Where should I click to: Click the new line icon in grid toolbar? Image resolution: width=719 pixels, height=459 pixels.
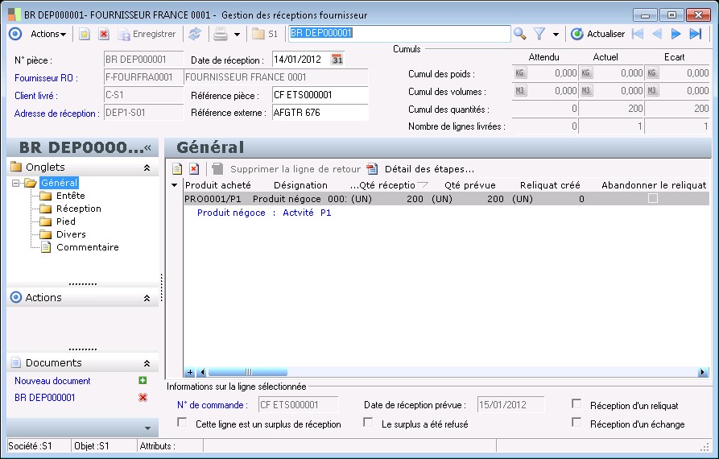click(x=177, y=169)
